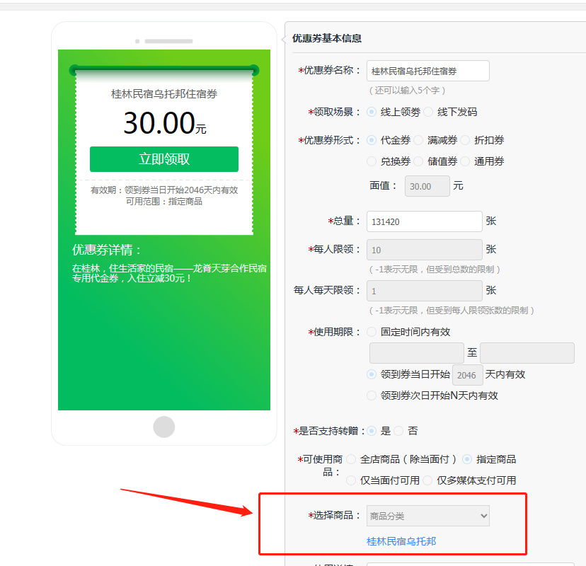Select 固定时间内有效 validity option
This screenshot has height=566, width=586.
372,331
